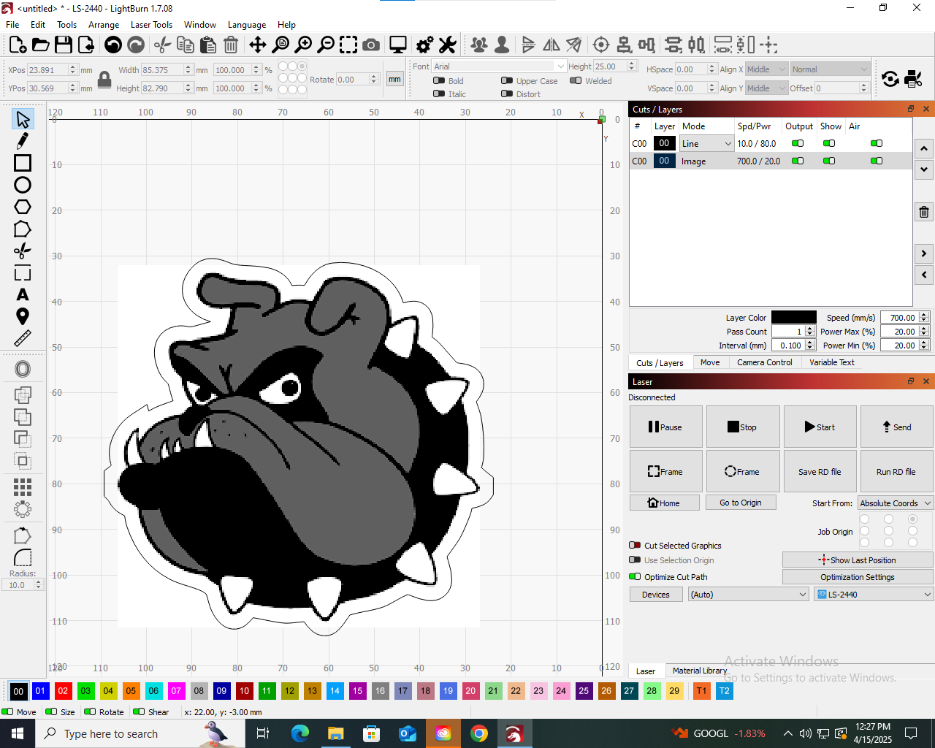935x748 pixels.
Task: Open Device Settings with the wrench icon
Action: (x=447, y=45)
